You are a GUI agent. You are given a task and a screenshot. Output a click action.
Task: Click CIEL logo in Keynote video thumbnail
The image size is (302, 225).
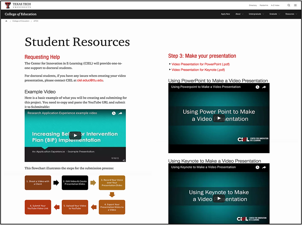pos(252,219)
